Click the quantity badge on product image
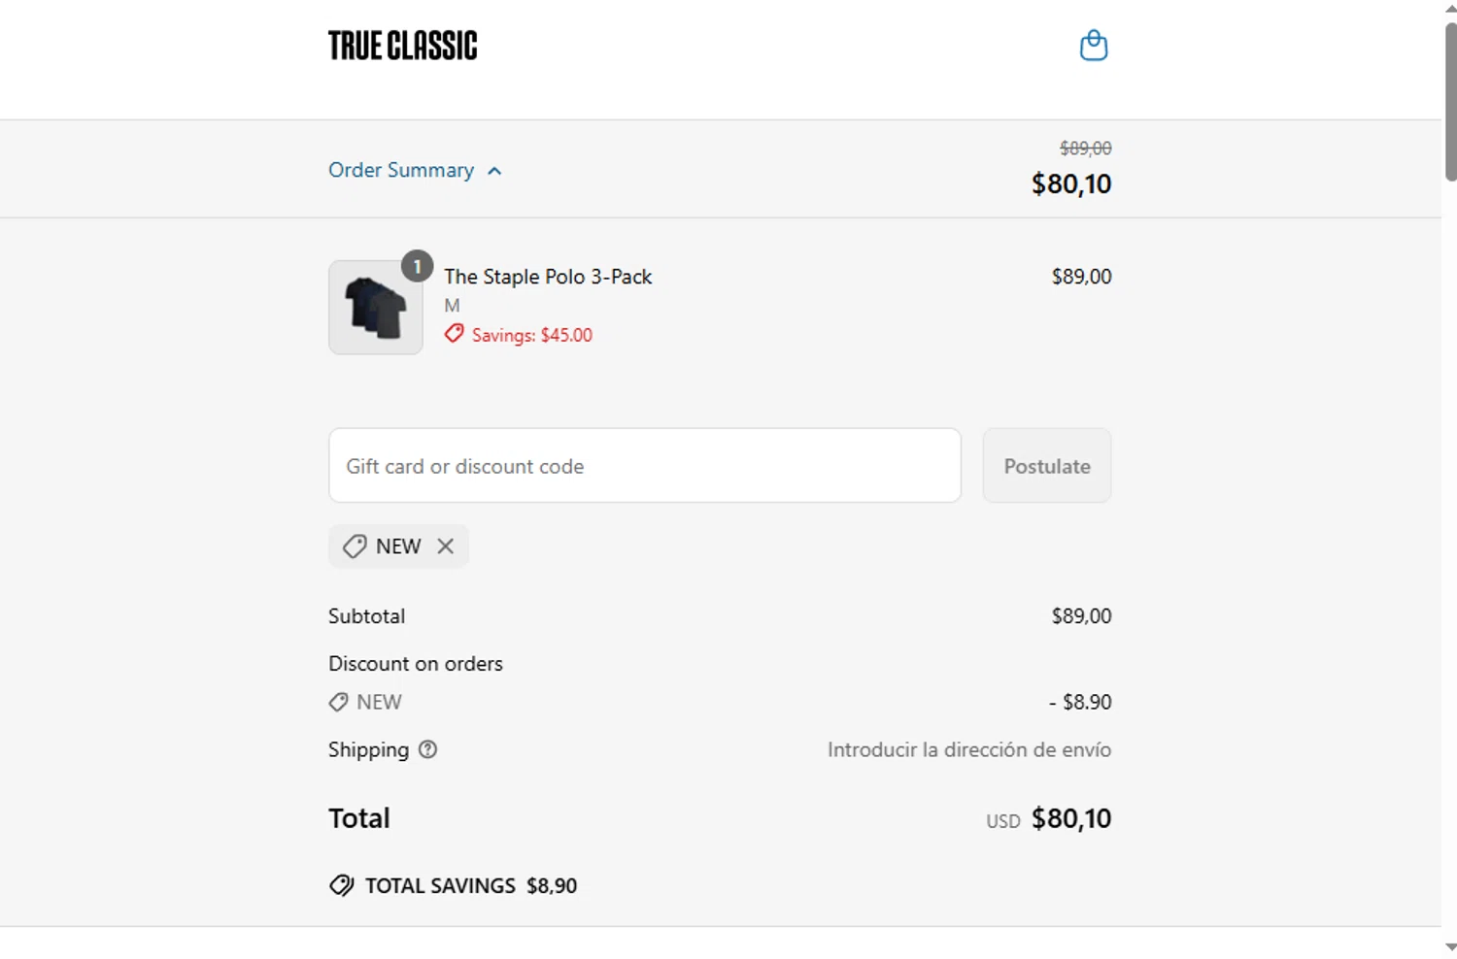Viewport: 1457px width, 959px height. [417, 266]
